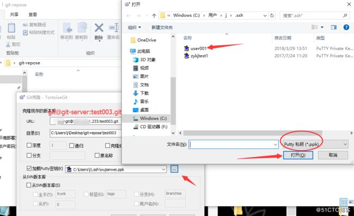Click the horizontal scrollbar in file list

(x=253, y=133)
